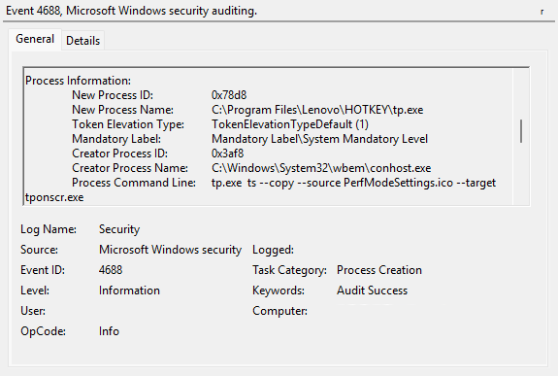The image size is (558, 376).
Task: Select the General tab
Action: (35, 39)
